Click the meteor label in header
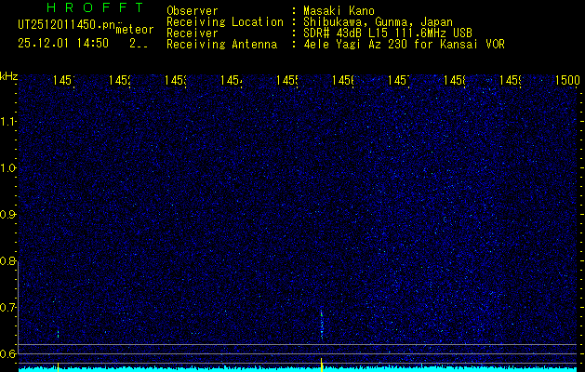585x372 pixels. tap(135, 29)
